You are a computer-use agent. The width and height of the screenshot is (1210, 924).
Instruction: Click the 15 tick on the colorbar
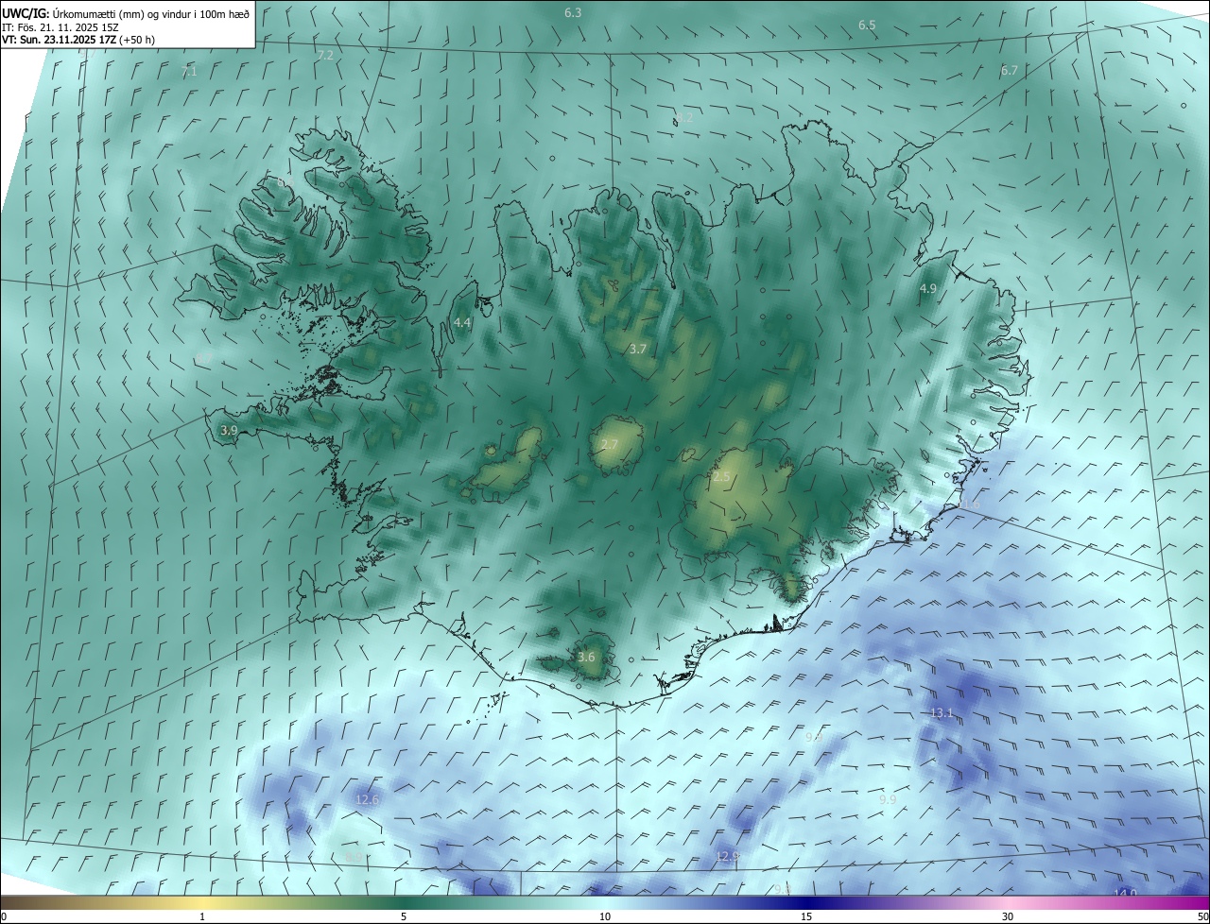(x=806, y=916)
